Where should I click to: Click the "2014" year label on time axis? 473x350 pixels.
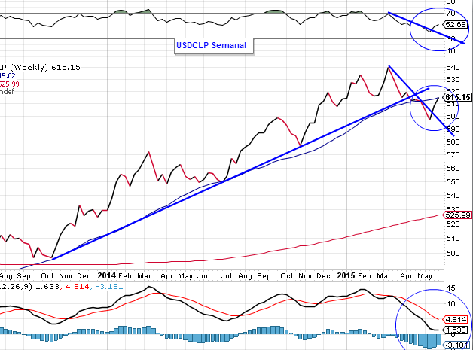coord(107,275)
